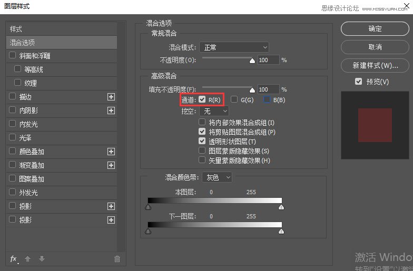
Task: Click the 取消 button
Action: [x=375, y=47]
